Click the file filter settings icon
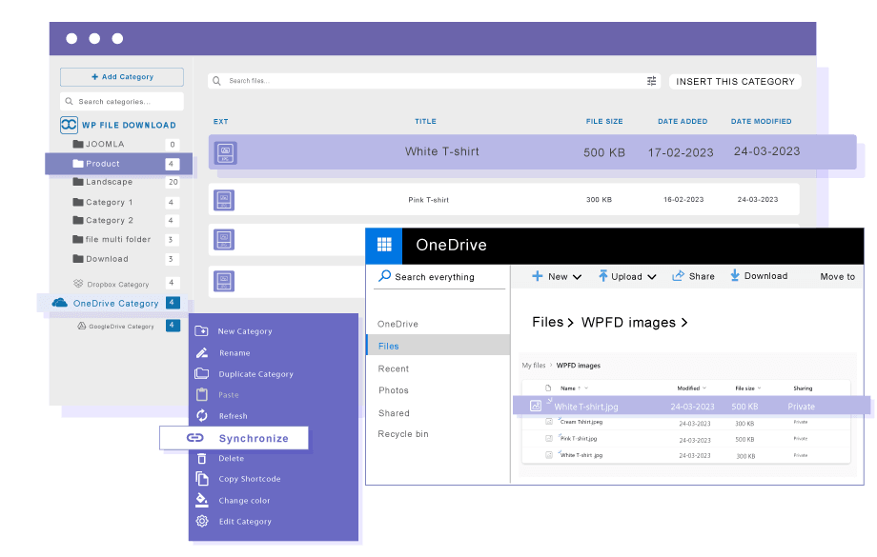The image size is (877, 557). [652, 82]
